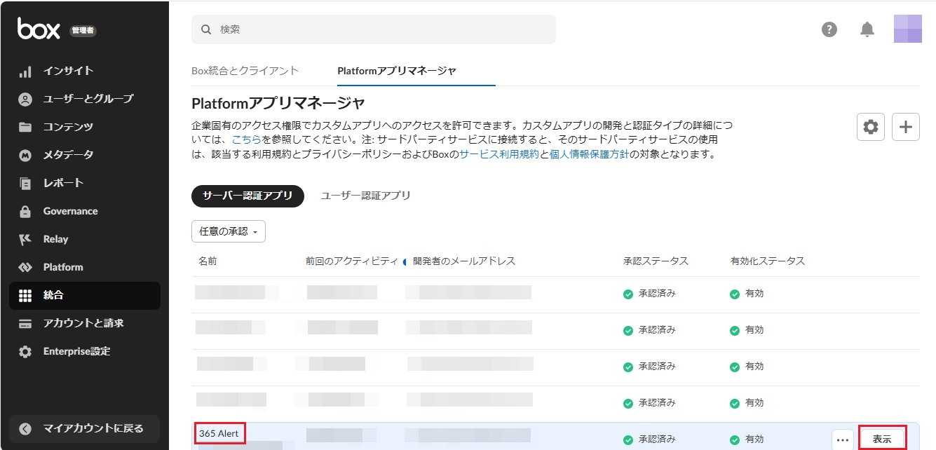Click the plus icon to add app
This screenshot has width=936, height=450.
[x=906, y=127]
